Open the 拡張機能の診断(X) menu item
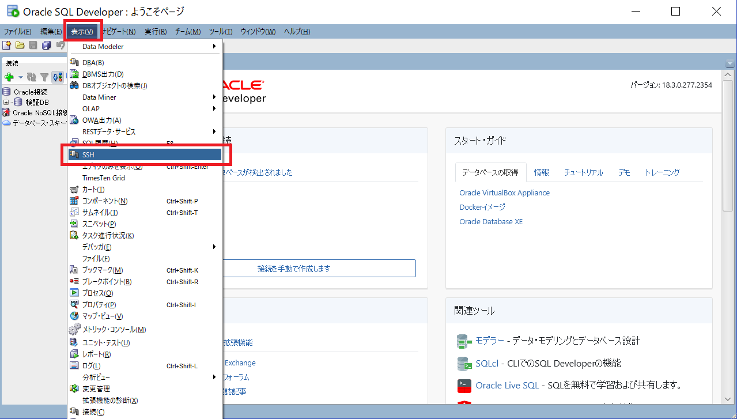This screenshot has height=419, width=737. click(145, 400)
